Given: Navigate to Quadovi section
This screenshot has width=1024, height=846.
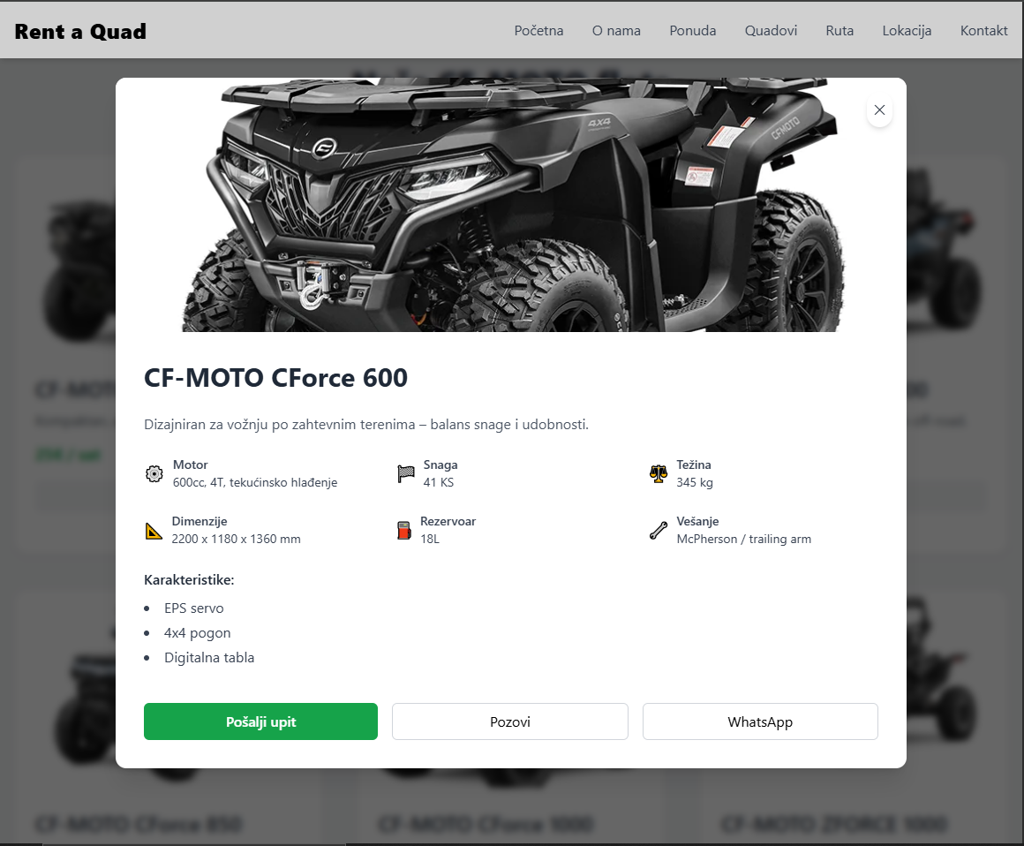Looking at the screenshot, I should click(x=772, y=31).
